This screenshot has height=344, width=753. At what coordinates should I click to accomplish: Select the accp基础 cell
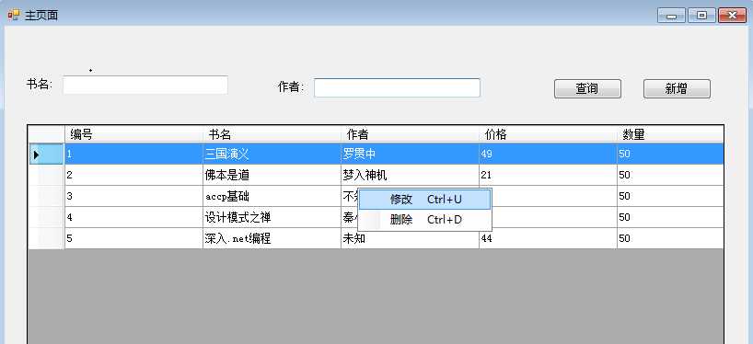coord(272,196)
